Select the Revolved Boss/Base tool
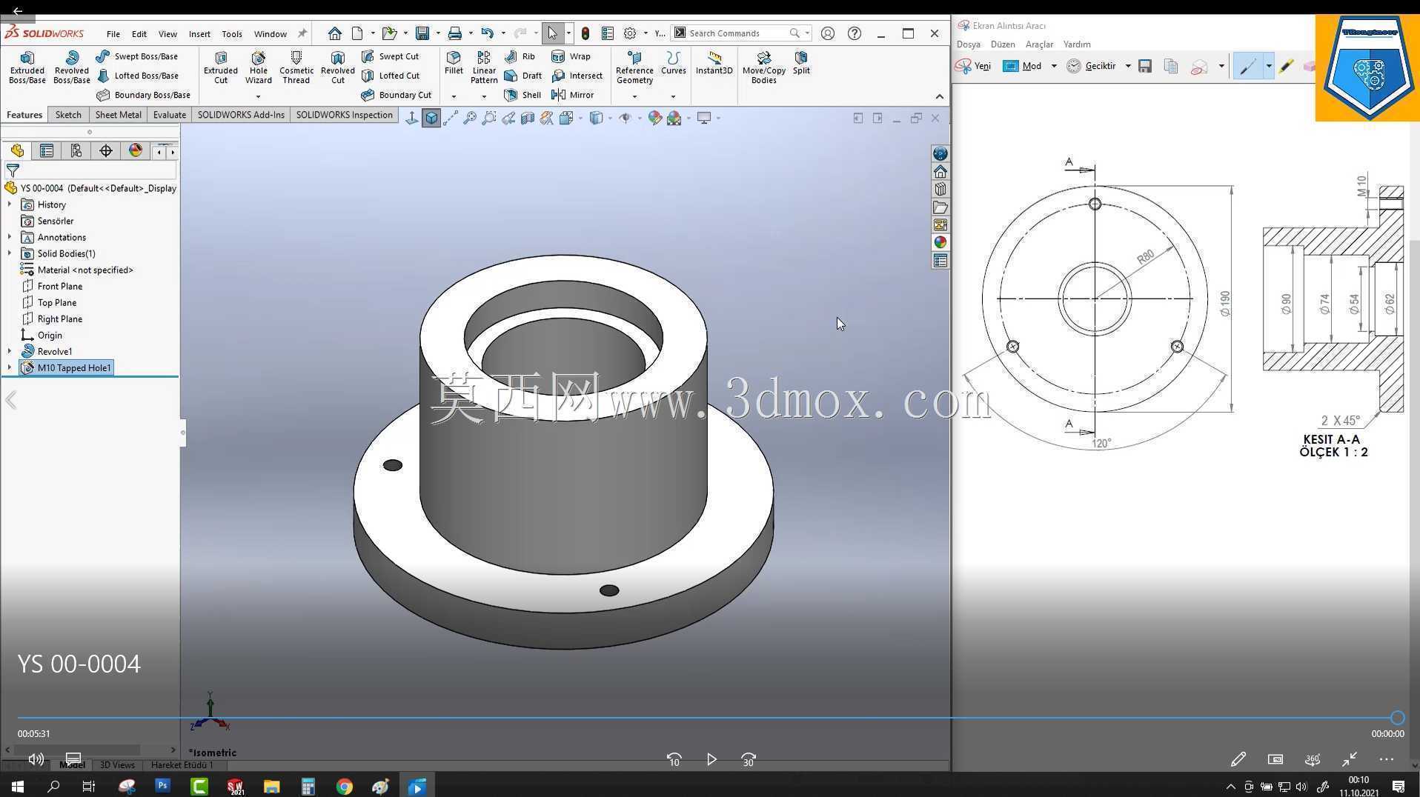Screen dimensions: 1420x797 (x=71, y=67)
